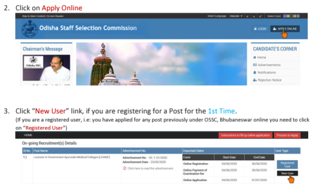Click the Process to Apply button

click(287, 135)
